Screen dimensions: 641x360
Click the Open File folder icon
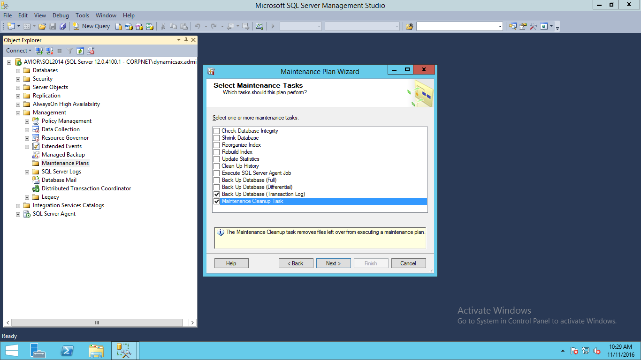pyautogui.click(x=42, y=26)
